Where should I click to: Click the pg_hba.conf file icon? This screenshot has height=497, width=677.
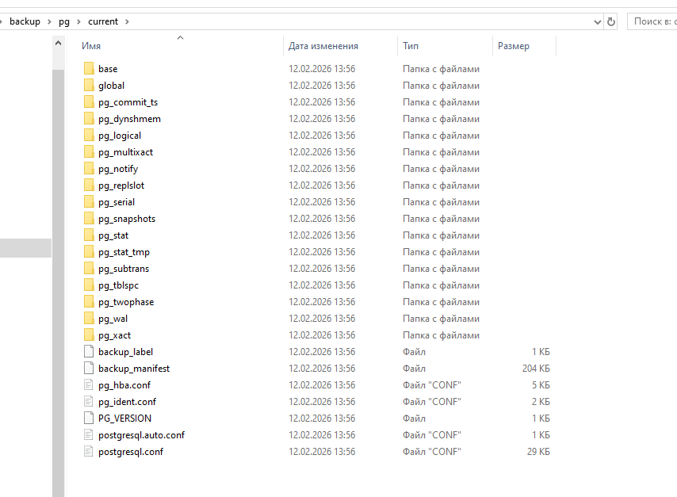click(x=89, y=385)
